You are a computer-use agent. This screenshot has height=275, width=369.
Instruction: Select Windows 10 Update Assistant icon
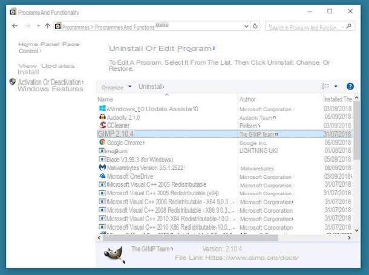pos(102,108)
